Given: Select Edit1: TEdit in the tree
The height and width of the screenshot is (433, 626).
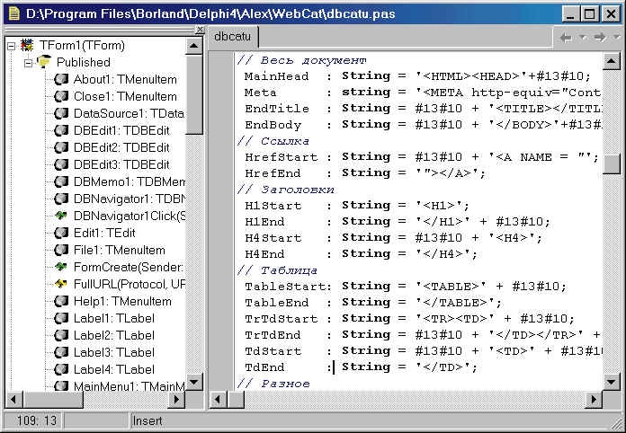Looking at the screenshot, I should tap(104, 233).
